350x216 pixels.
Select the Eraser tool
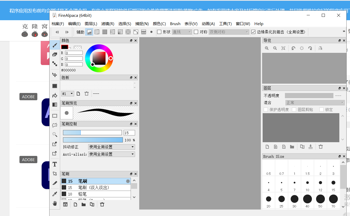point(55,54)
